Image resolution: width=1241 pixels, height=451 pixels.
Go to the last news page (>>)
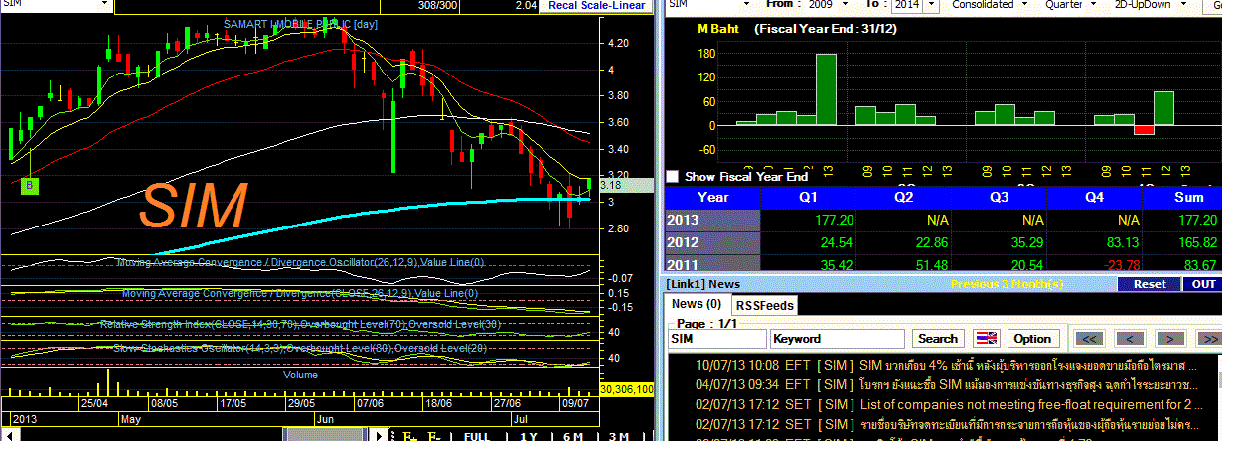1208,339
